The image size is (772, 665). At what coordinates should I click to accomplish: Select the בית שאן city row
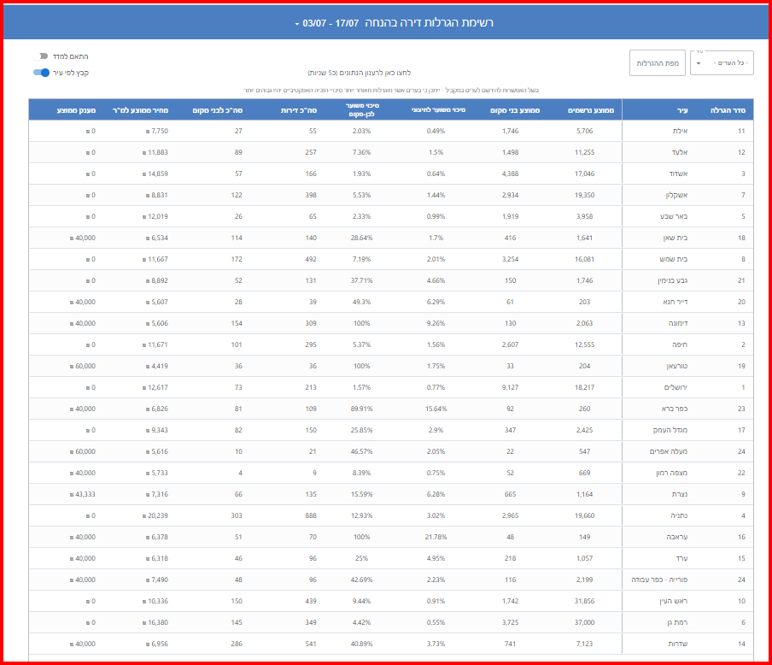[x=391, y=238]
